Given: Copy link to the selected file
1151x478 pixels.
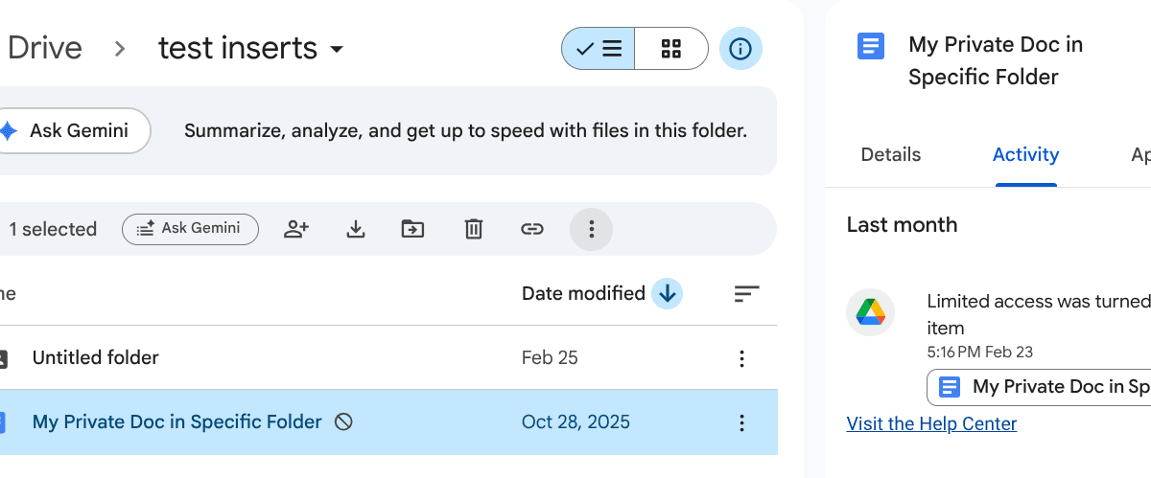Looking at the screenshot, I should point(531,229).
